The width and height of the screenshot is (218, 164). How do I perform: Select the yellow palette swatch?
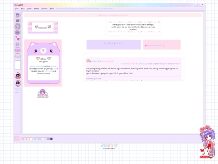pos(28,139)
